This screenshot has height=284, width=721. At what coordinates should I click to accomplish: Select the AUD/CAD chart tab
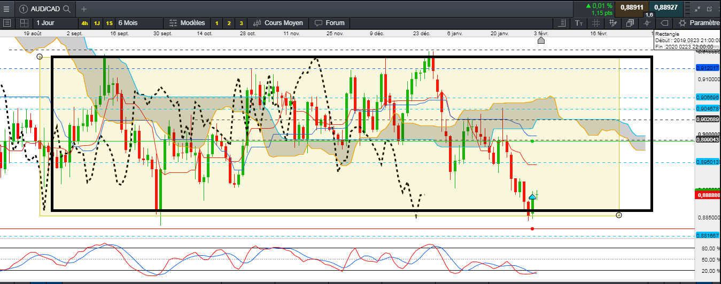click(45, 9)
